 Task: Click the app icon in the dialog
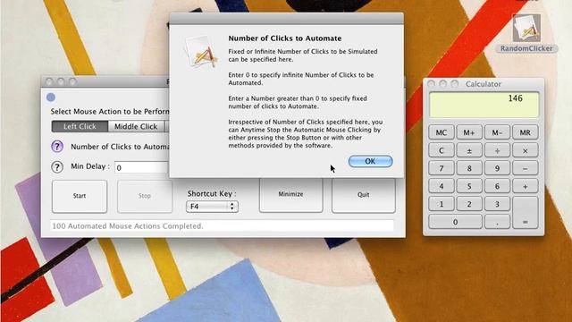coord(200,52)
